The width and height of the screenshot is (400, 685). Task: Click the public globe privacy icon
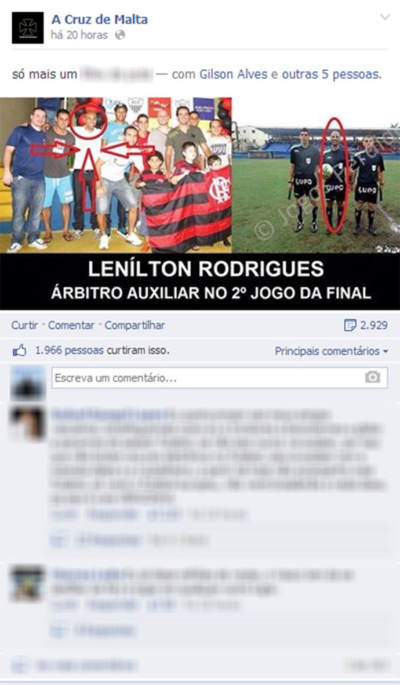pos(120,35)
